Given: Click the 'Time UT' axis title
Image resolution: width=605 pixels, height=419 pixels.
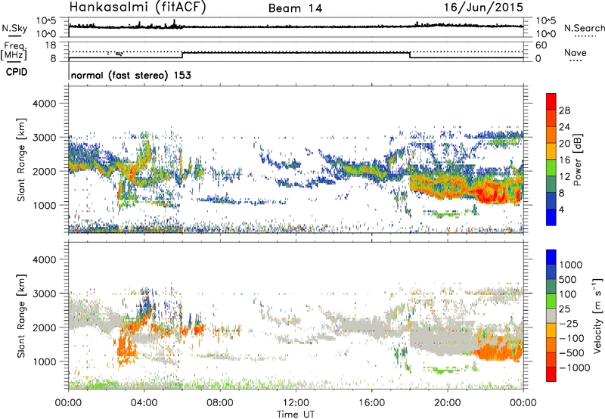Looking at the screenshot, I should [296, 414].
